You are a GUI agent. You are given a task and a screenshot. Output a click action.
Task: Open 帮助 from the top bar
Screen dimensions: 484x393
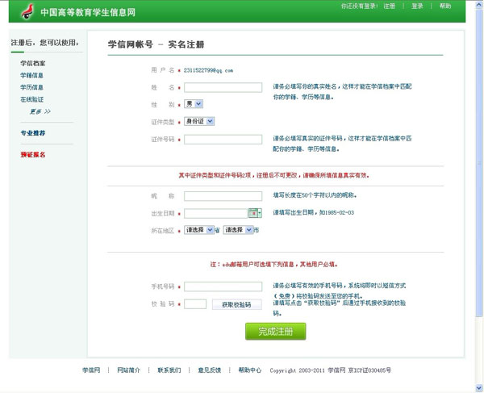tap(445, 6)
